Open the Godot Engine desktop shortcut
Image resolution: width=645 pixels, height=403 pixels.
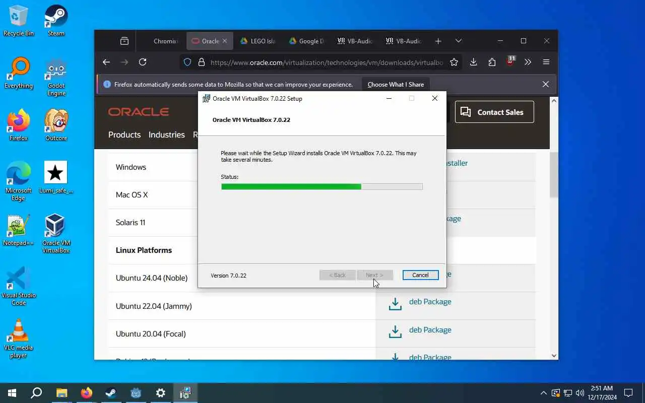tap(56, 77)
